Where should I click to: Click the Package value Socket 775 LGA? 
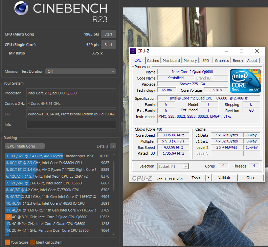pos(193,84)
